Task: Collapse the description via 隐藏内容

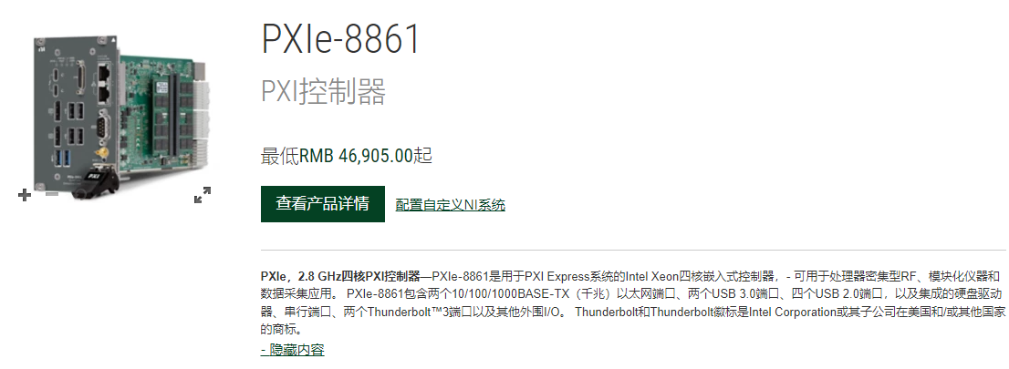Action: (x=292, y=351)
